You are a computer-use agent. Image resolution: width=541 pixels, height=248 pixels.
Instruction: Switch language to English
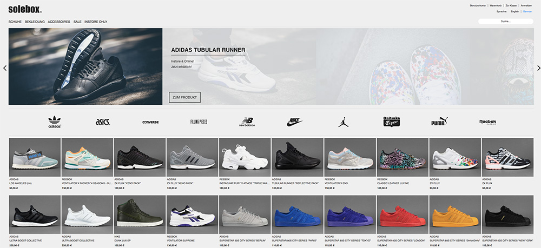tap(515, 11)
